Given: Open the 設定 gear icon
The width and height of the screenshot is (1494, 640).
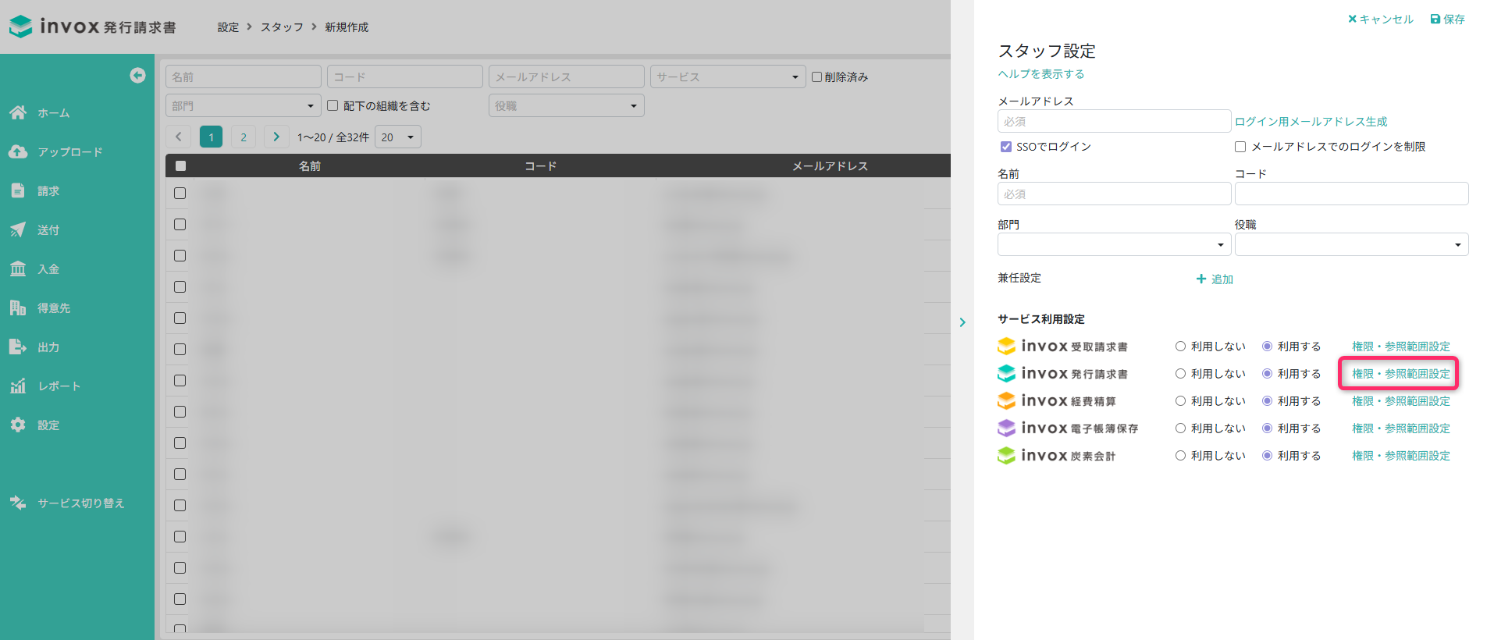Looking at the screenshot, I should pyautogui.click(x=18, y=425).
